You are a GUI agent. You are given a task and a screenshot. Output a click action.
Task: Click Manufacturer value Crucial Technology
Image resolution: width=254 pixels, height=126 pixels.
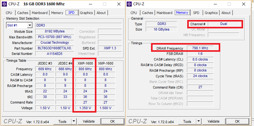[55, 43]
